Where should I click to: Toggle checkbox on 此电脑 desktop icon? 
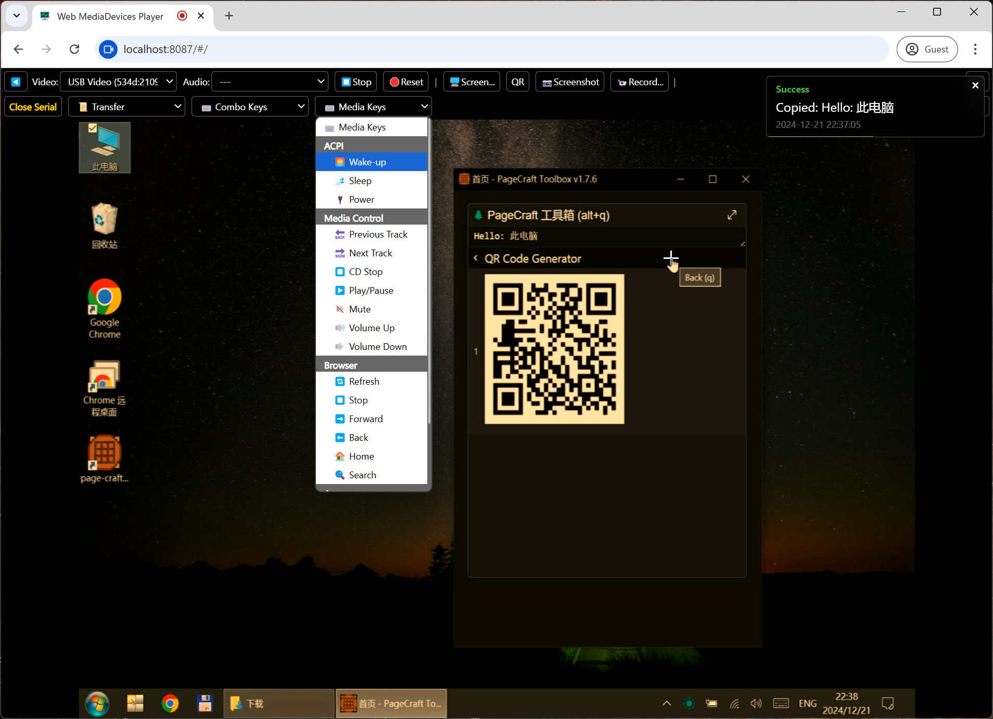click(x=93, y=128)
